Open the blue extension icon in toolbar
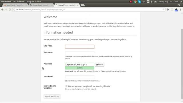 (x=176, y=10)
